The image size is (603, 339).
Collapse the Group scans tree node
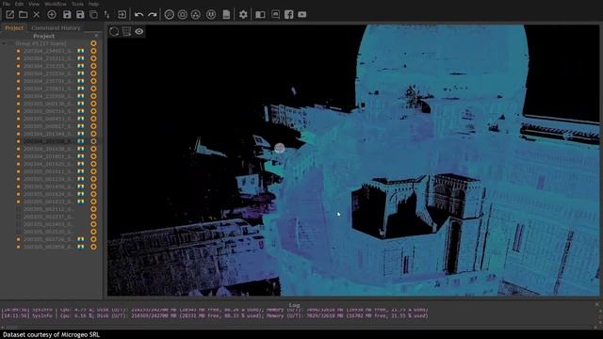[4, 43]
